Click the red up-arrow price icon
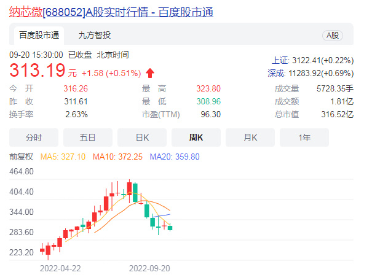372x275 pixels. tap(150, 73)
